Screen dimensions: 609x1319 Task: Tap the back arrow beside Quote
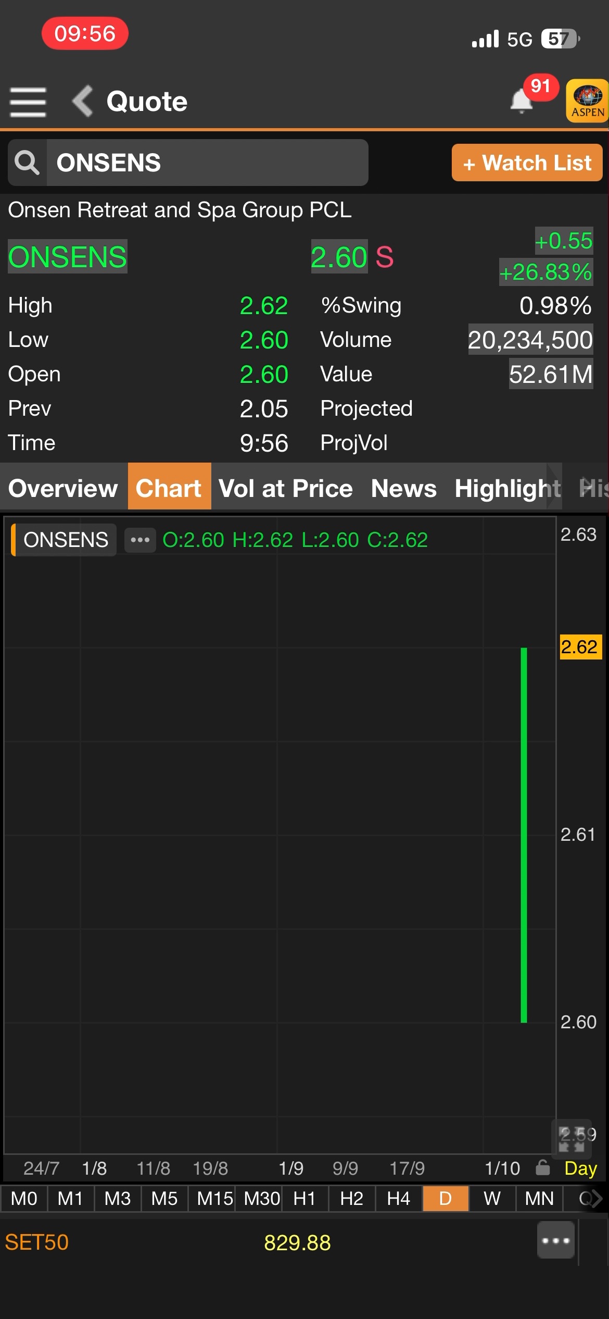82,101
